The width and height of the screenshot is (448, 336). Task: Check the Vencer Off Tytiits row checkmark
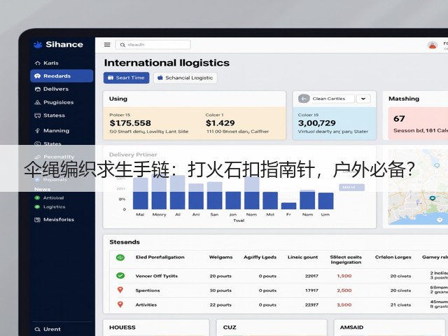120,276
